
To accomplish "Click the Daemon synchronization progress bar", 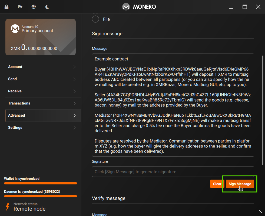I will [40, 196].
